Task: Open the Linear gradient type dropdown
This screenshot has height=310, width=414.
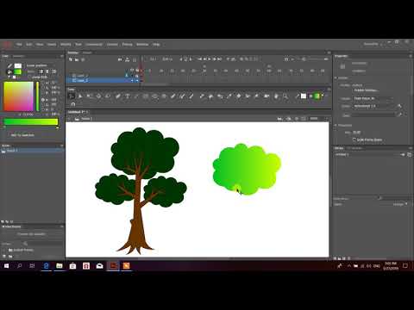Action: [41, 65]
